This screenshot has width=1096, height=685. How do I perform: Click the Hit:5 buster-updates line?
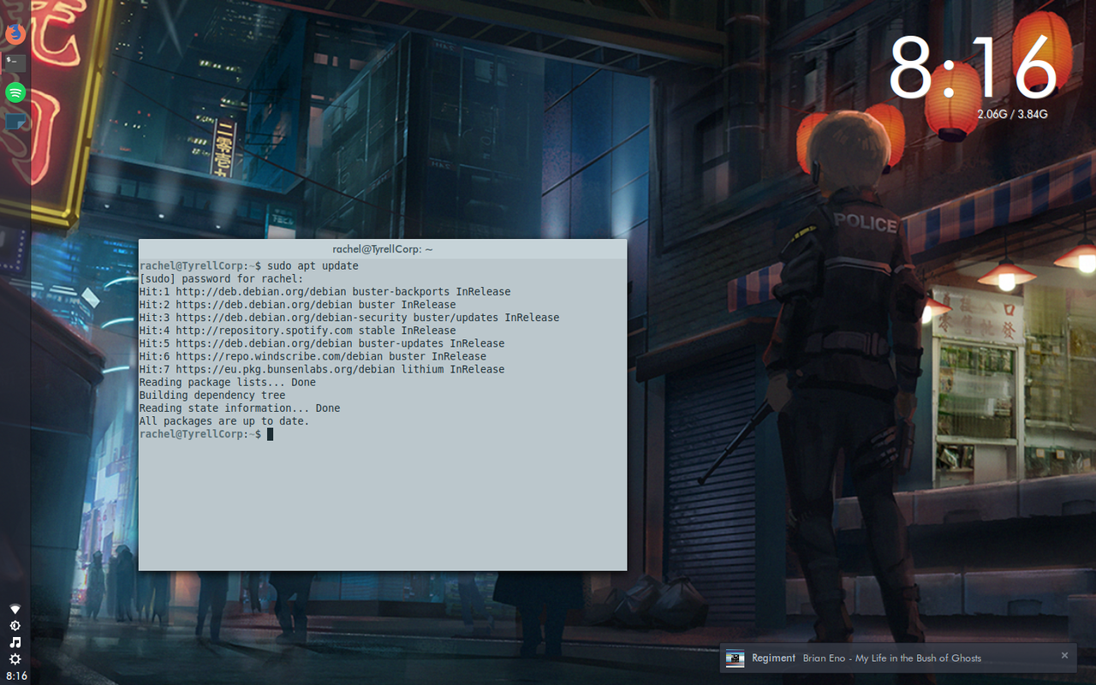[x=321, y=343]
